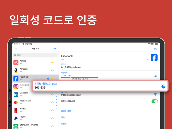Select the PayPal entry icon
172x129 pixels.
coord(16,118)
